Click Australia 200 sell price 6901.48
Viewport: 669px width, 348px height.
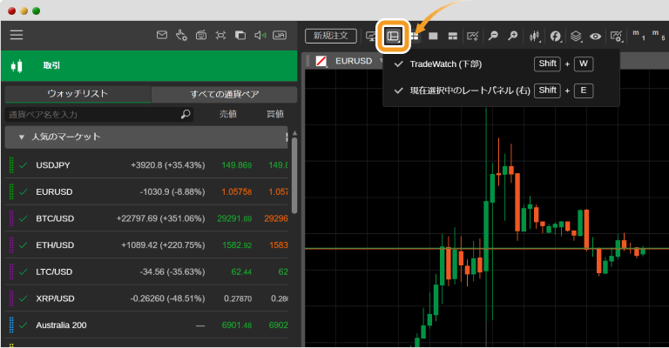[236, 325]
